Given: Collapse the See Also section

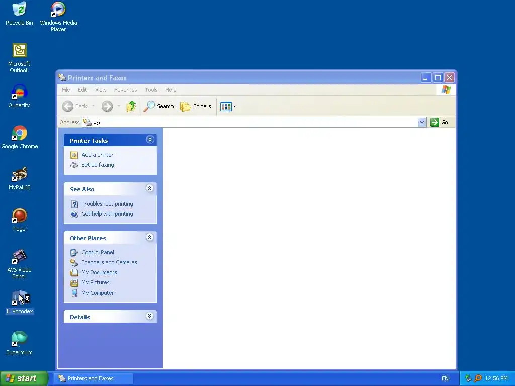Looking at the screenshot, I should coord(150,188).
